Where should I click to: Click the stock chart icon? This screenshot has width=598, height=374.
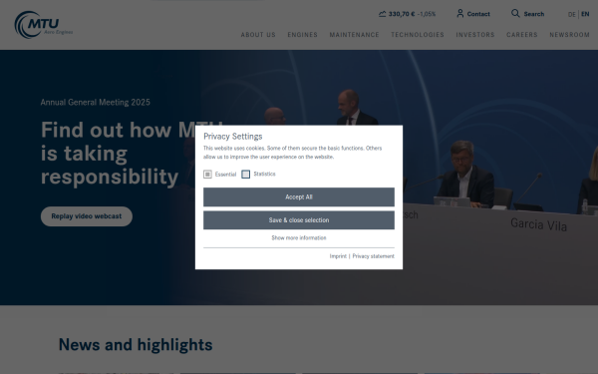point(382,14)
